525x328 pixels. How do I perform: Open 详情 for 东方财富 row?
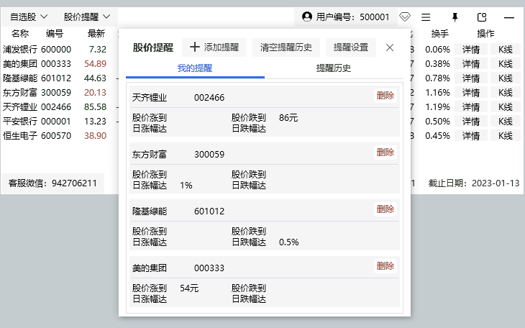click(x=471, y=93)
